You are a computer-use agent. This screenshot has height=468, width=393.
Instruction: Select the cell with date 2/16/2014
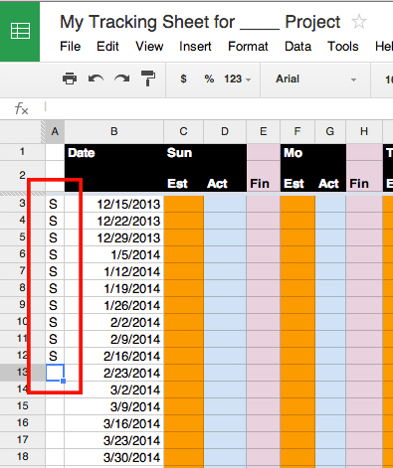click(x=114, y=356)
